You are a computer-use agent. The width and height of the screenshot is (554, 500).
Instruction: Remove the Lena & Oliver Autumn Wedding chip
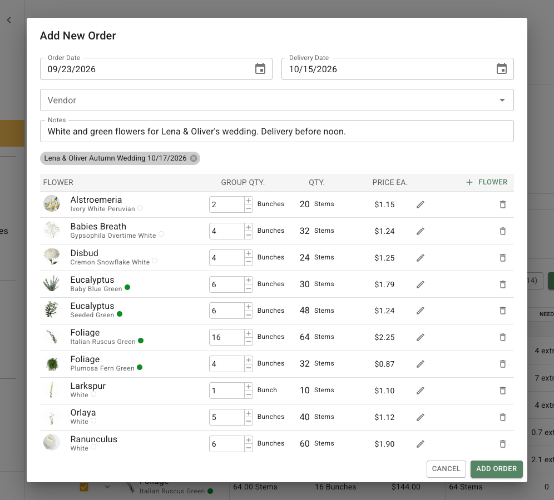[194, 158]
